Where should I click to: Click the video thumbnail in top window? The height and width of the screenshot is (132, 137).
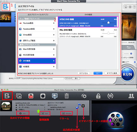point(5,17)
